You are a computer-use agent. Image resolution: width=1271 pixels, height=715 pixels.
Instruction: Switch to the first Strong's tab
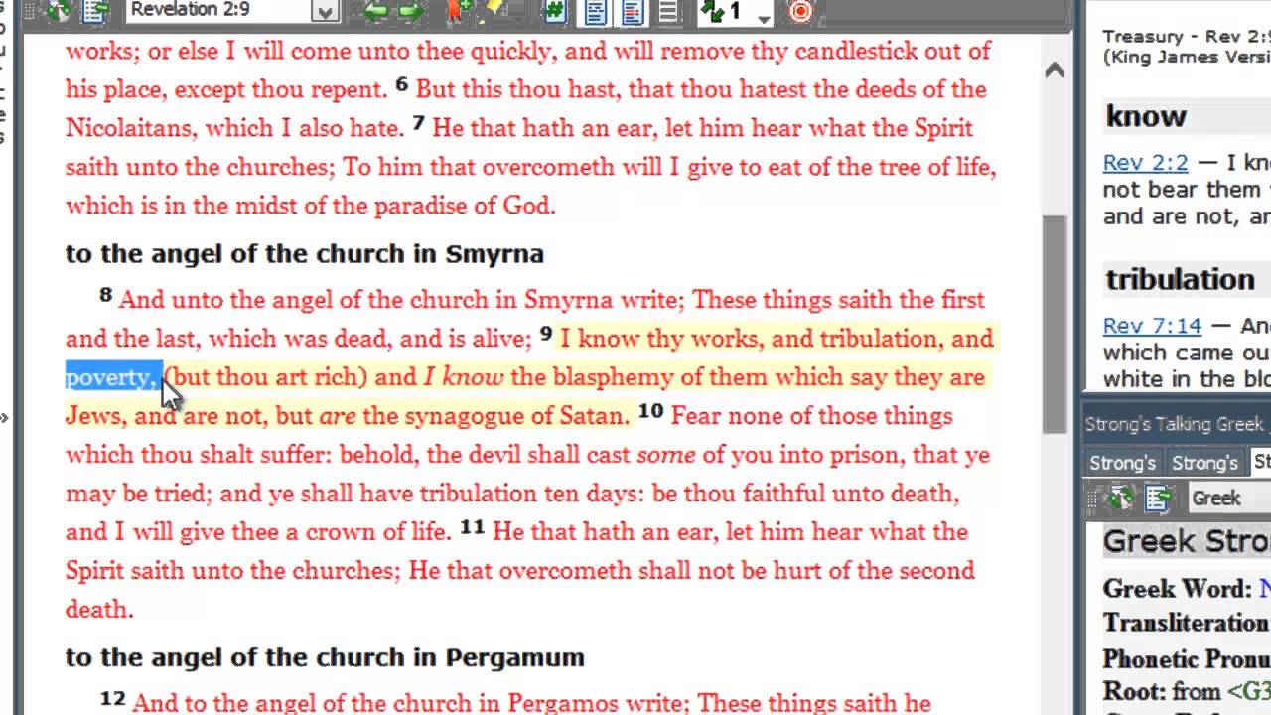coord(1122,463)
